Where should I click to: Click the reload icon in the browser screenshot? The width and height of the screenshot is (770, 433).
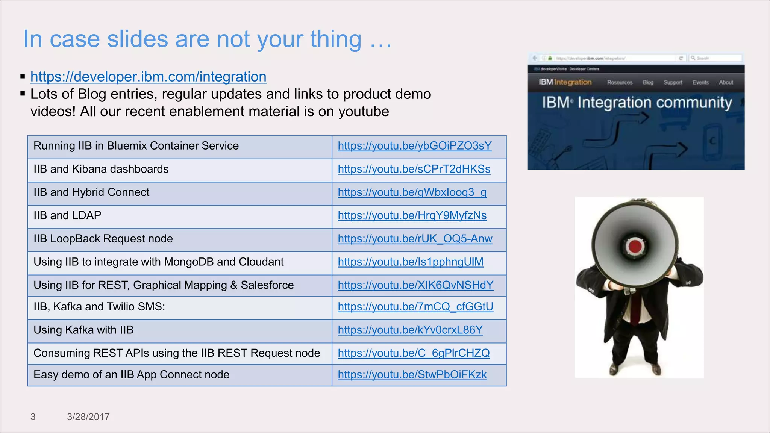[681, 58]
